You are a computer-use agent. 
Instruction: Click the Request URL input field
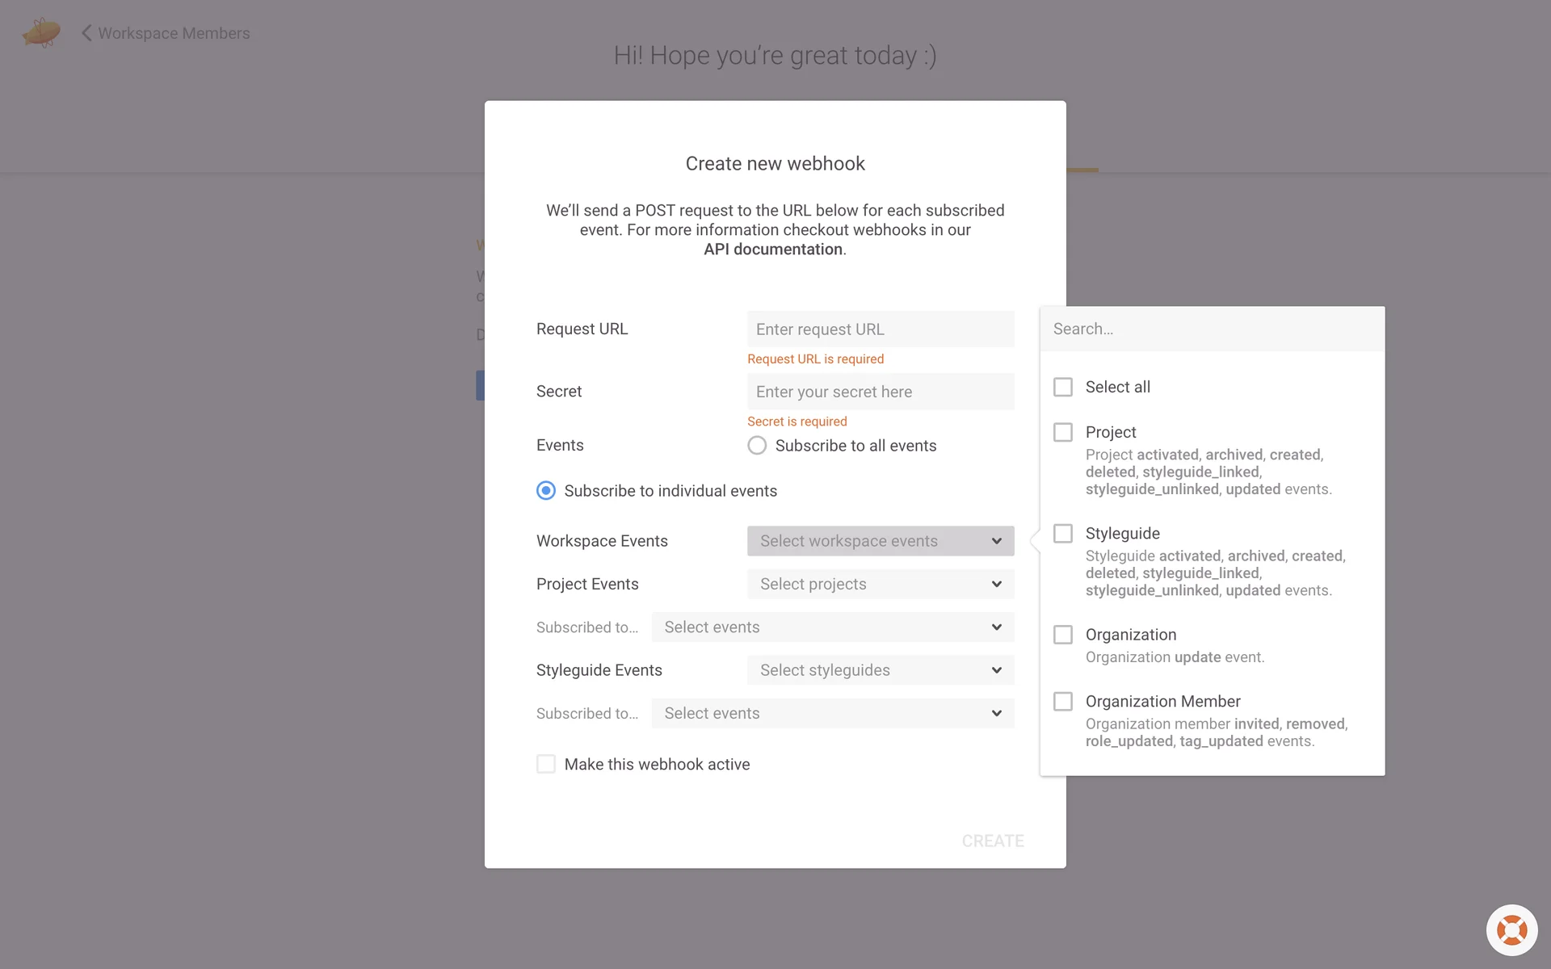click(880, 329)
